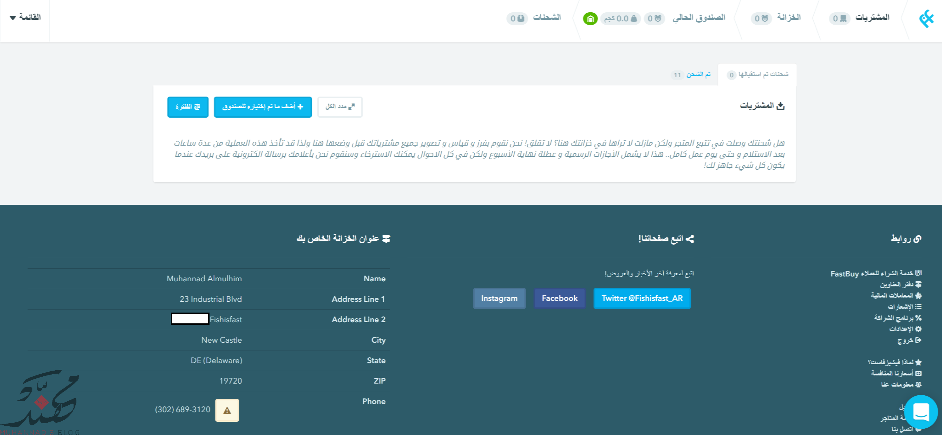The width and height of the screenshot is (942, 435).
Task: Click the address value 23 Industrial Blvd
Action: [x=211, y=299]
